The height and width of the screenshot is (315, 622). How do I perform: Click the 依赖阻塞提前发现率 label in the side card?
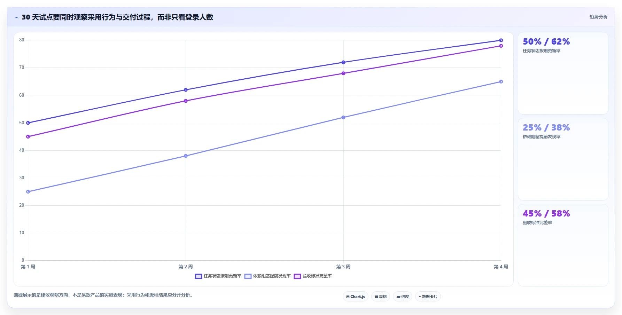click(x=542, y=137)
